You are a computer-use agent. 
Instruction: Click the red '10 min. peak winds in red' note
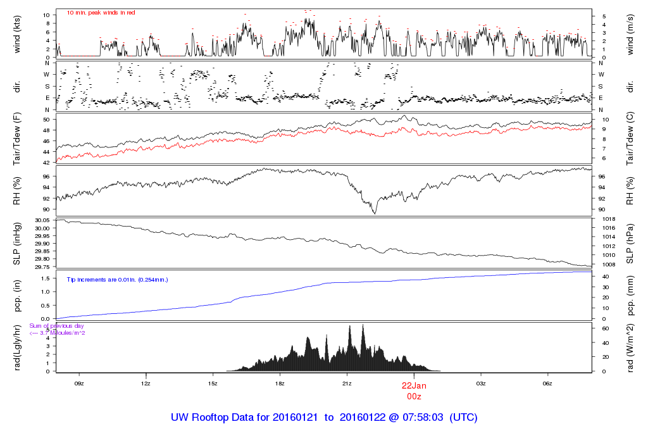[x=101, y=13]
